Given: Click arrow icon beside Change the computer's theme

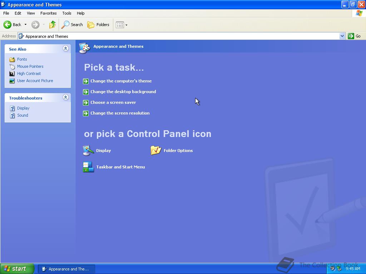Looking at the screenshot, I should (86, 81).
